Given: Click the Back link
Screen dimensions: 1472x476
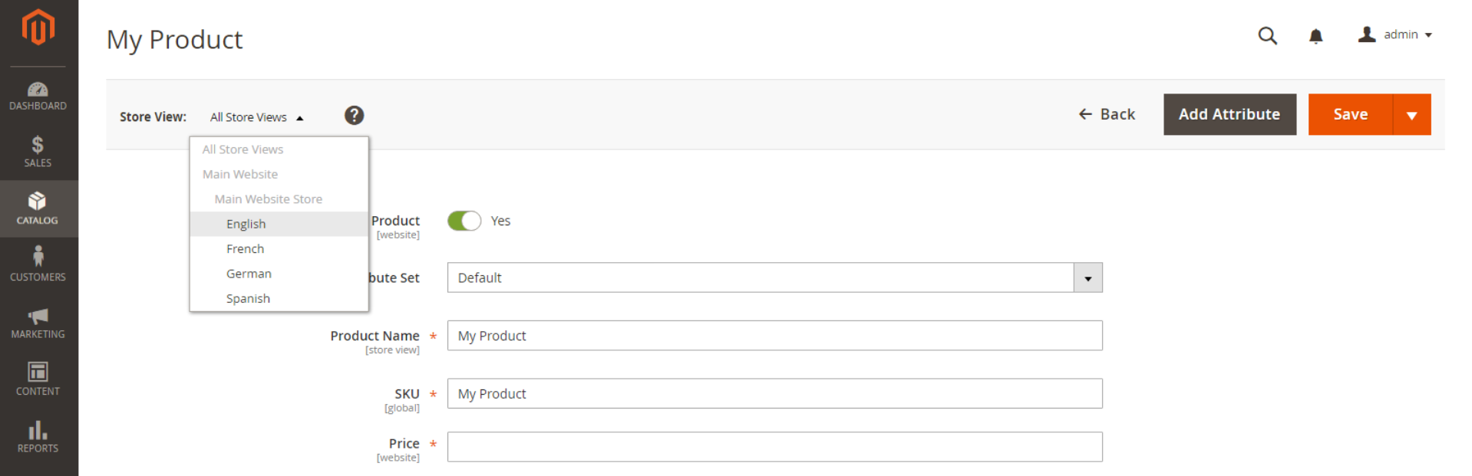Looking at the screenshot, I should [x=1107, y=115].
